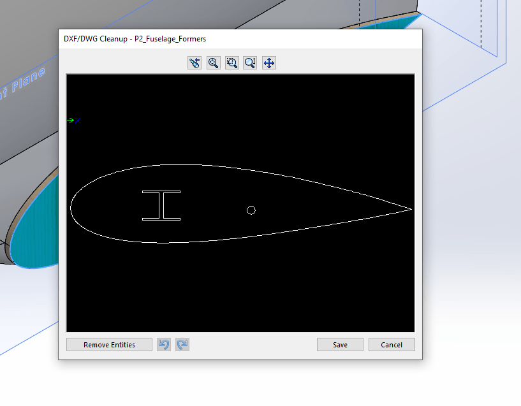Click the airfoil's rounded leading edge

pos(71,205)
